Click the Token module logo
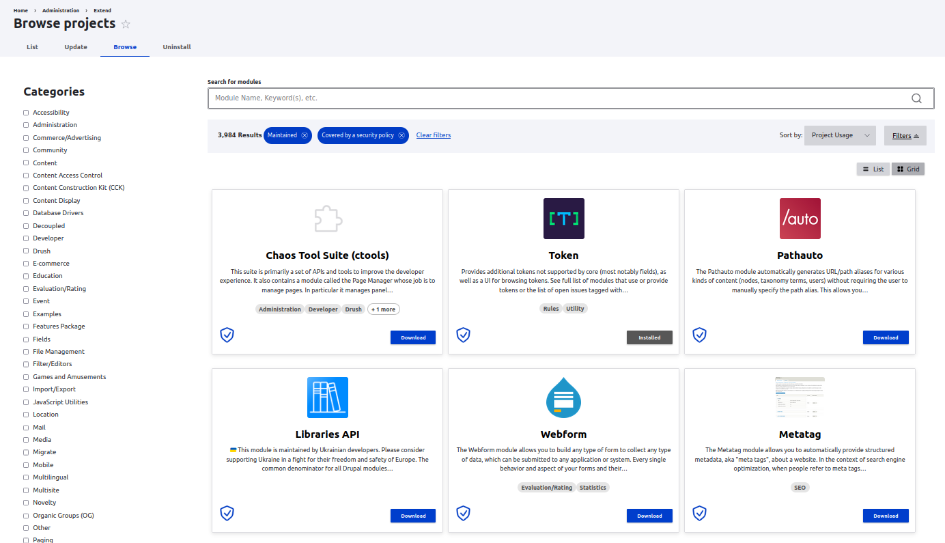945x543 pixels. coord(564,219)
